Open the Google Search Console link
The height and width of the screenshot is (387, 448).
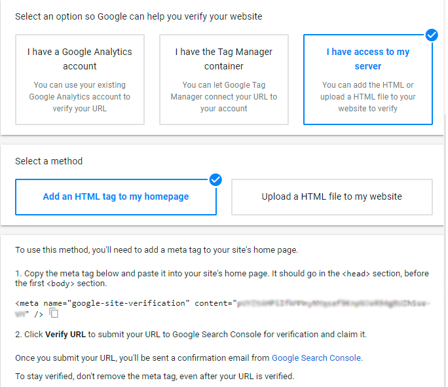pos(316,358)
